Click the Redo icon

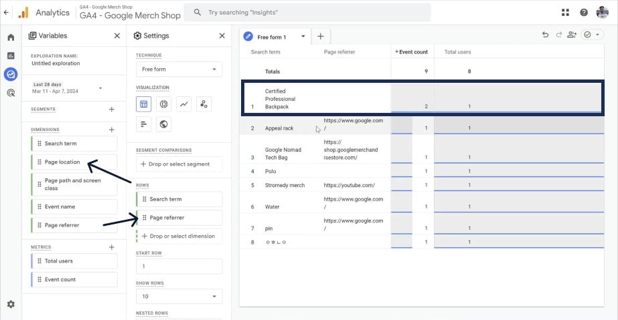tap(559, 35)
